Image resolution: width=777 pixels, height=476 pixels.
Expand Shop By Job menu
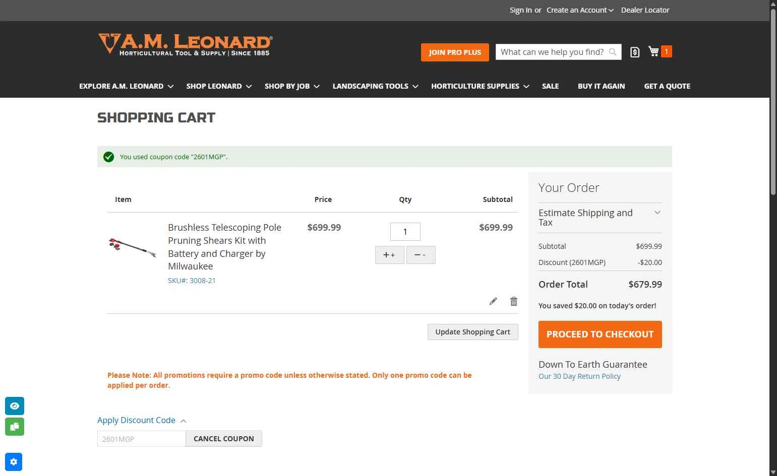coord(292,86)
